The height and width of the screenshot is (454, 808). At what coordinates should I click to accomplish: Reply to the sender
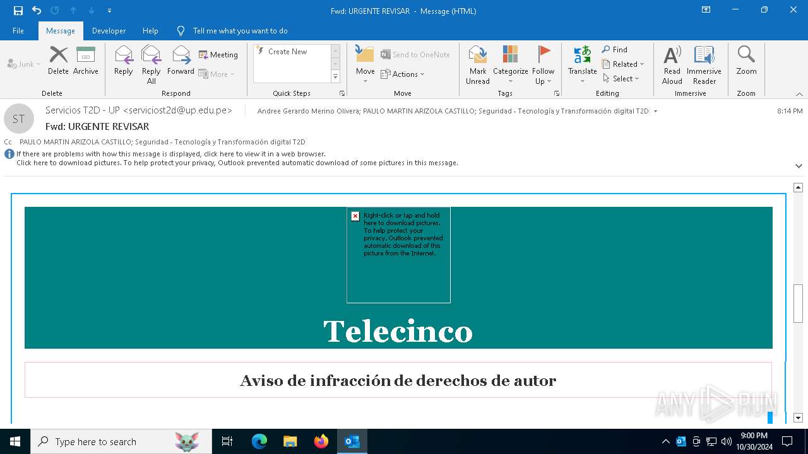point(124,61)
